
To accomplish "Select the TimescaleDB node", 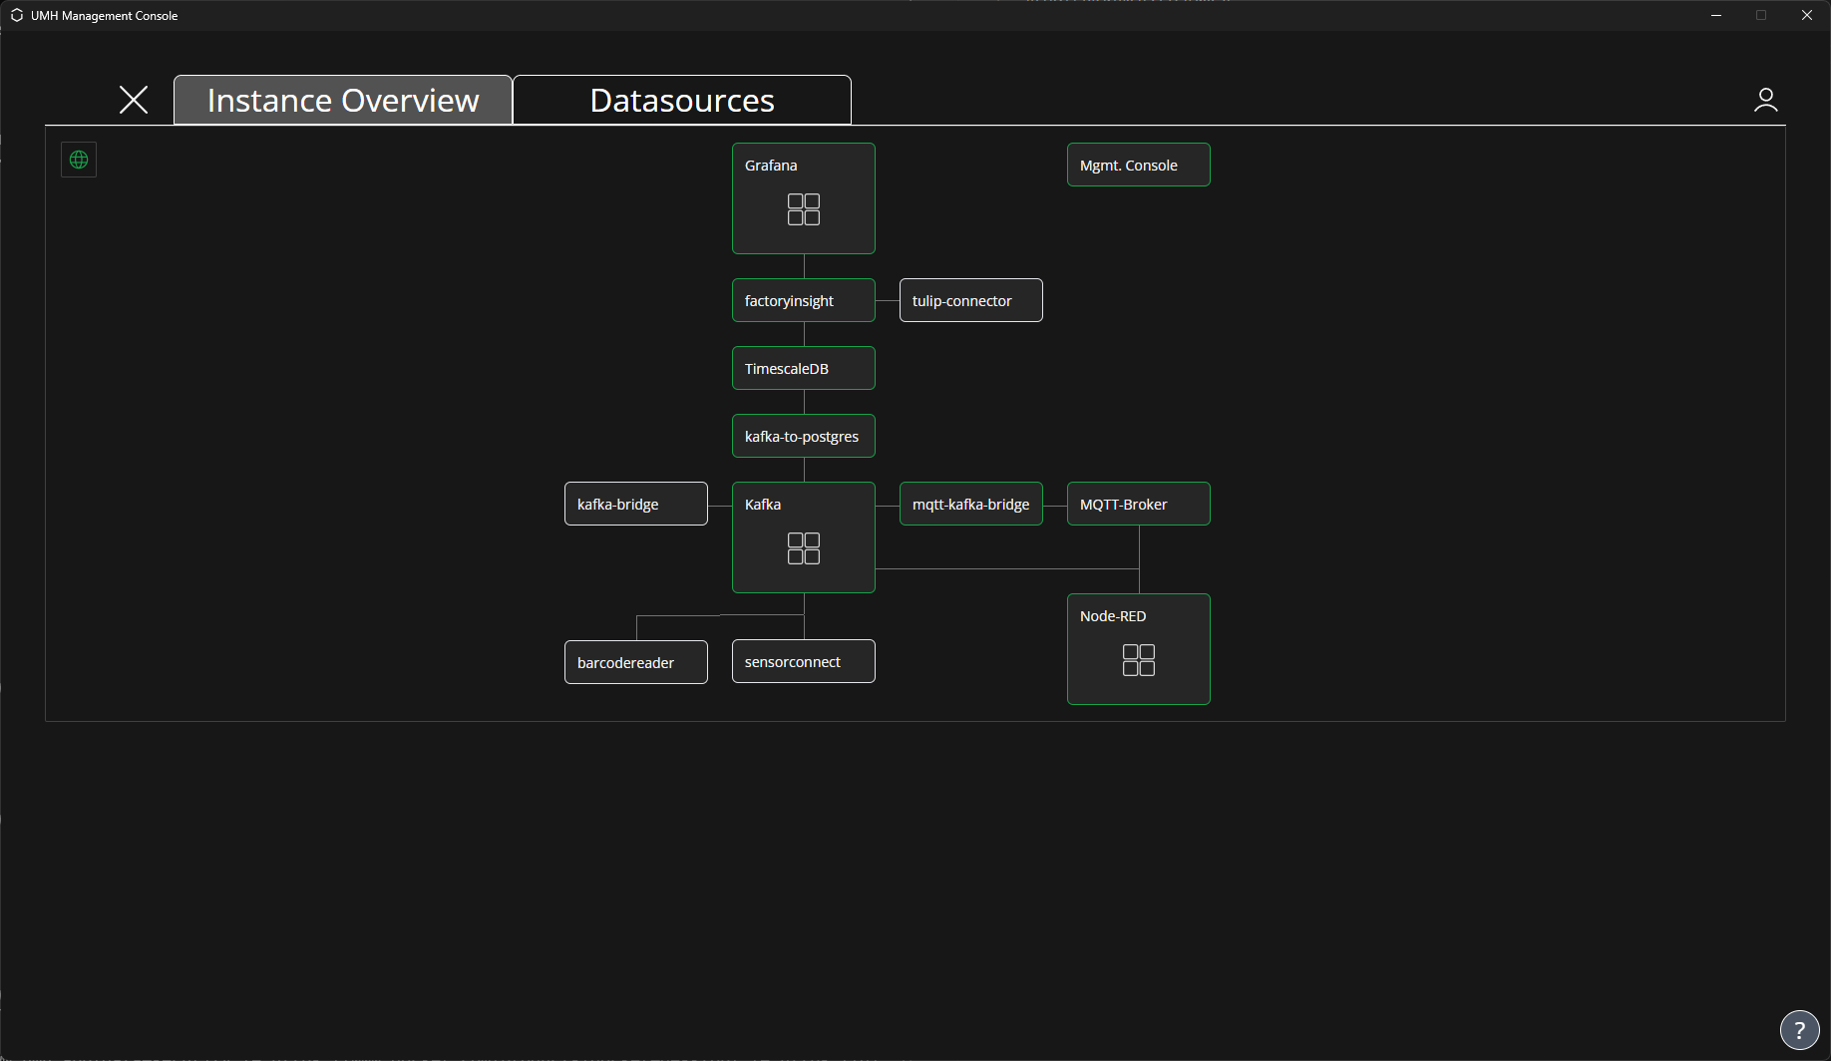I will tap(803, 369).
